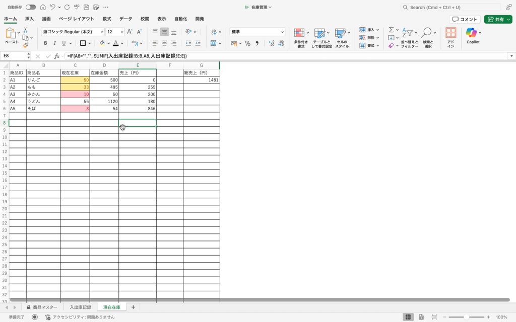Toggle left horizontal alignment

[155, 43]
